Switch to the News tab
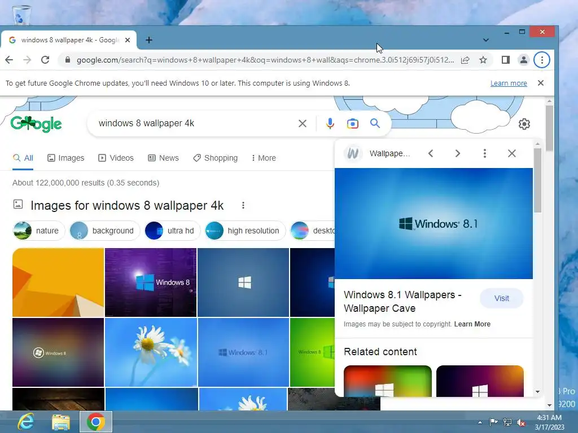This screenshot has height=433, width=578. click(x=163, y=158)
